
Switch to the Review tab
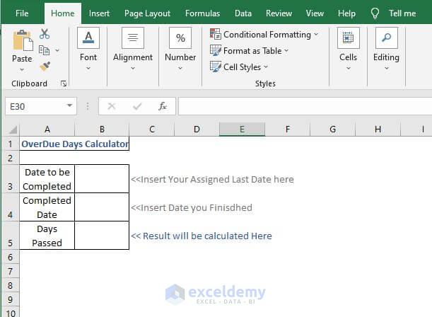coord(279,13)
